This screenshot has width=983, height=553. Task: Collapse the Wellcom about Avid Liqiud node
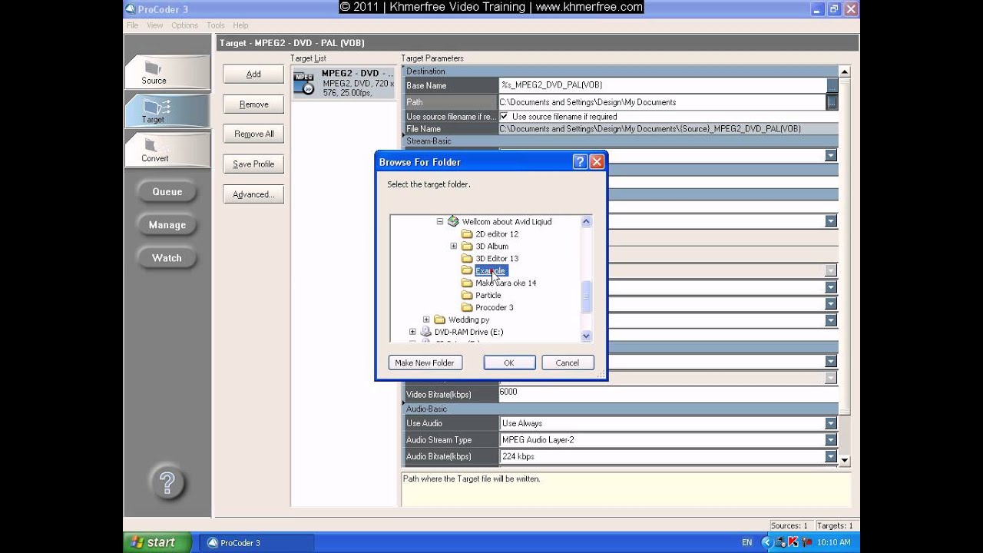pos(440,221)
